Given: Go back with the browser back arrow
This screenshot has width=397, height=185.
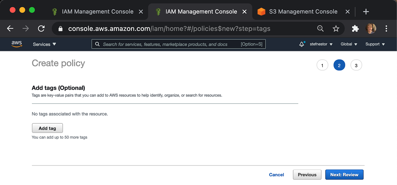Looking at the screenshot, I should [10, 28].
